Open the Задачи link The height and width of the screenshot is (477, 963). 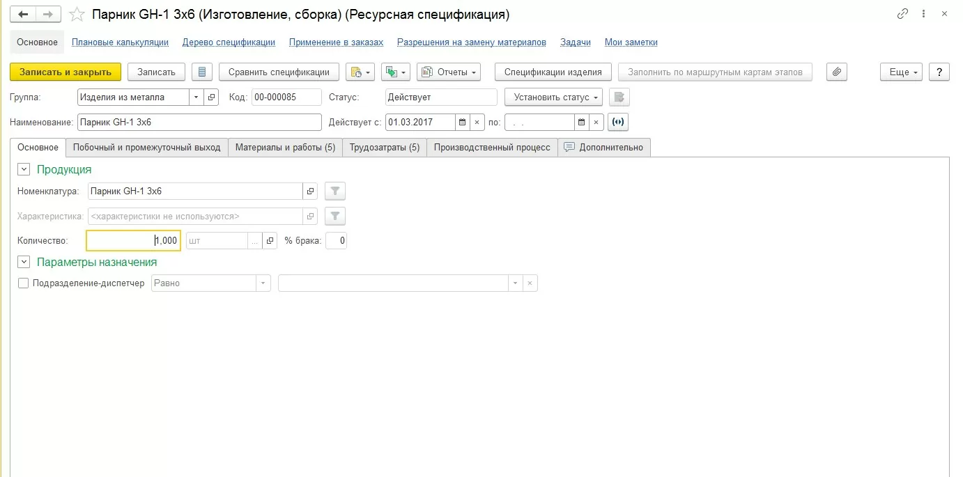(x=576, y=42)
